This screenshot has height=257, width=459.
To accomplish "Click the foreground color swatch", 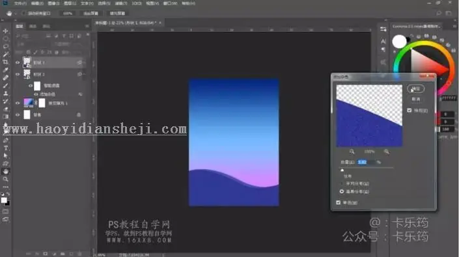I will 4,200.
